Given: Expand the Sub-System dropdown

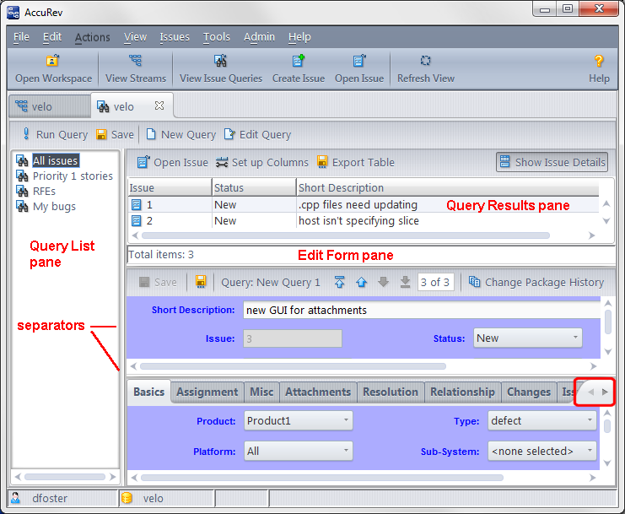Looking at the screenshot, I should point(541,452).
